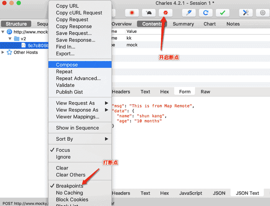Open response JavaScript tab

(190, 193)
